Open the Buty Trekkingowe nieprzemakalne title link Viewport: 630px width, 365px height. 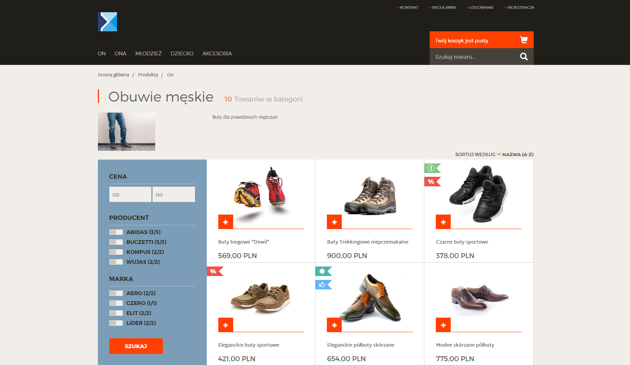click(368, 242)
